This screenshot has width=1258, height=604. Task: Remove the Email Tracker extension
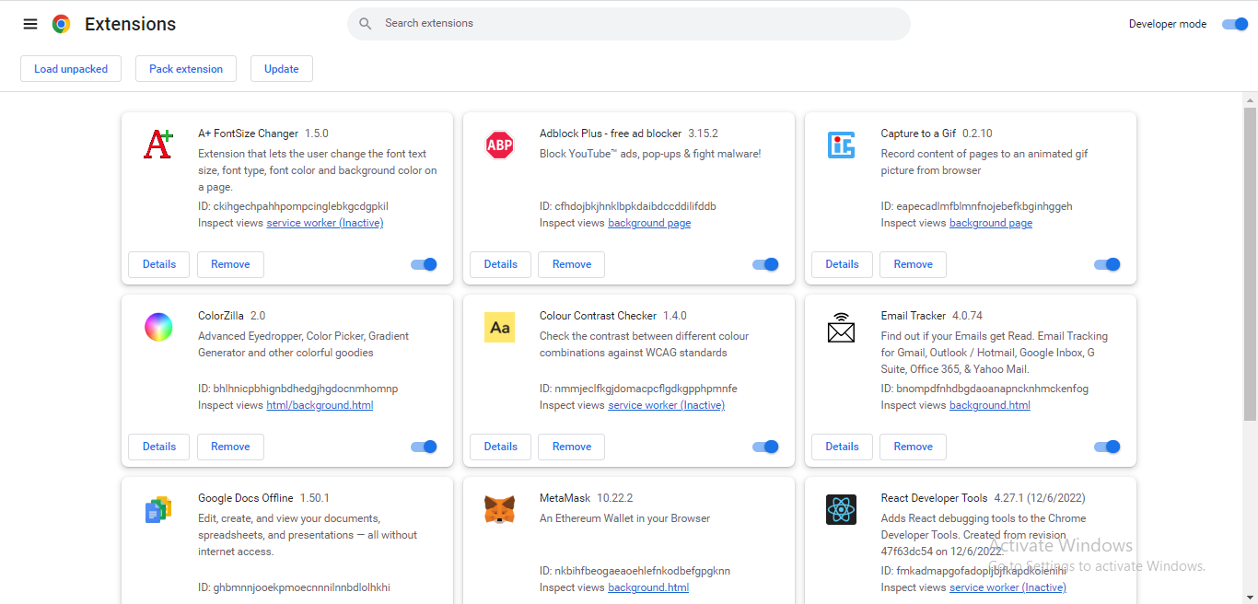[914, 447]
